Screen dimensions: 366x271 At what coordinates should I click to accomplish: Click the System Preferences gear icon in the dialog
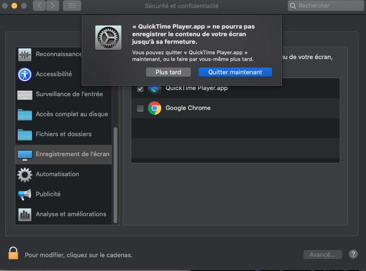[x=108, y=38]
